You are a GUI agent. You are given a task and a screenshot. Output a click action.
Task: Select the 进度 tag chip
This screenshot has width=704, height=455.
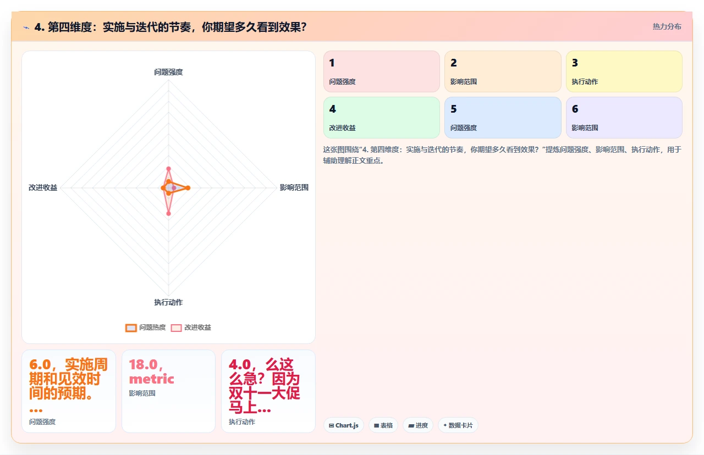point(418,425)
